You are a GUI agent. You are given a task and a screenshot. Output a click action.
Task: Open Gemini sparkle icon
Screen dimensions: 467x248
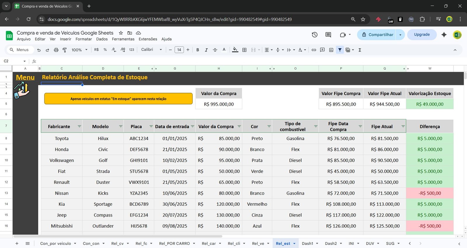(x=444, y=35)
